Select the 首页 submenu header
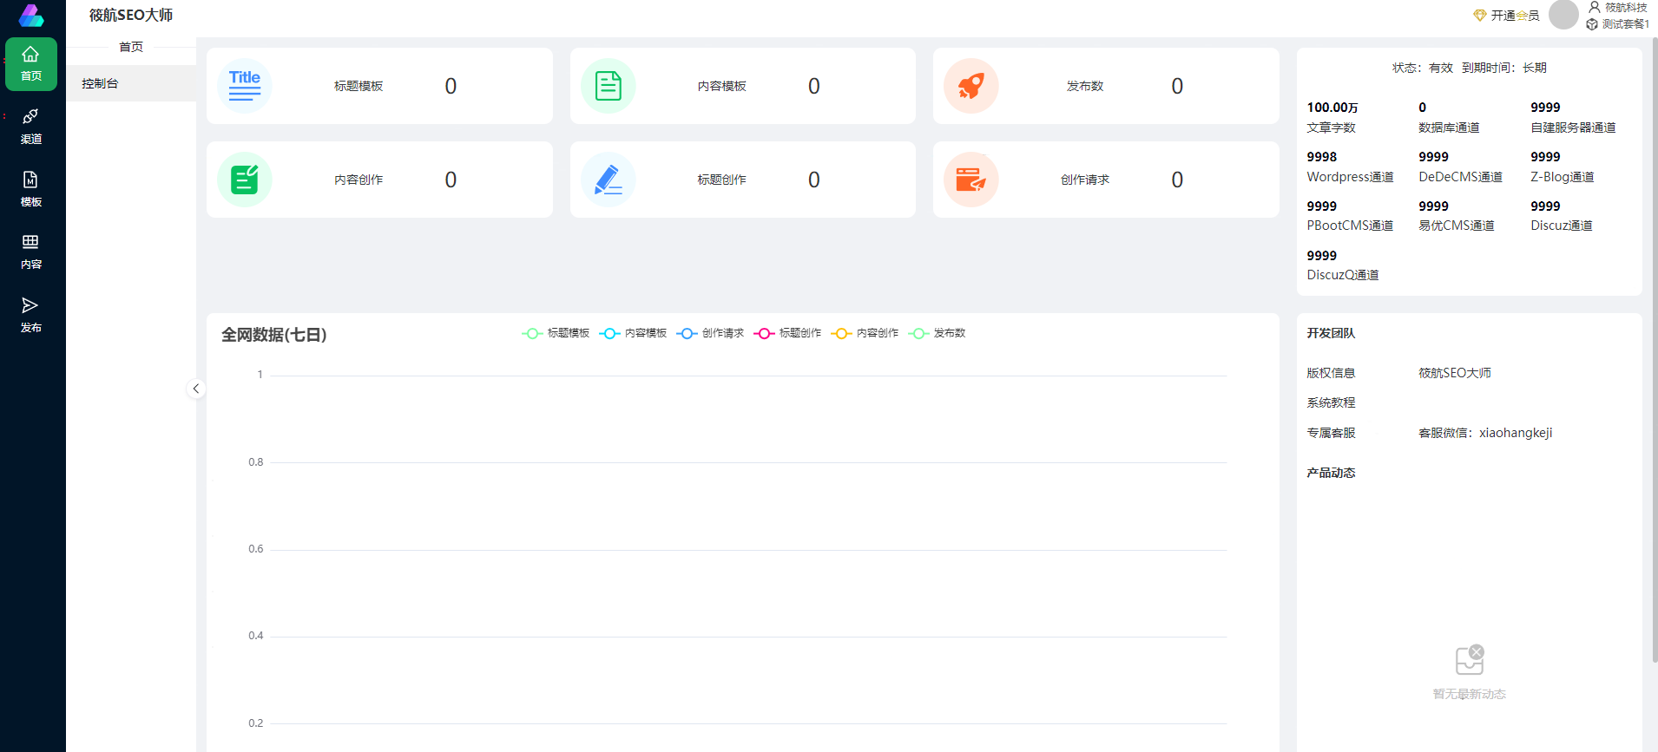The height and width of the screenshot is (752, 1658). pos(131,47)
